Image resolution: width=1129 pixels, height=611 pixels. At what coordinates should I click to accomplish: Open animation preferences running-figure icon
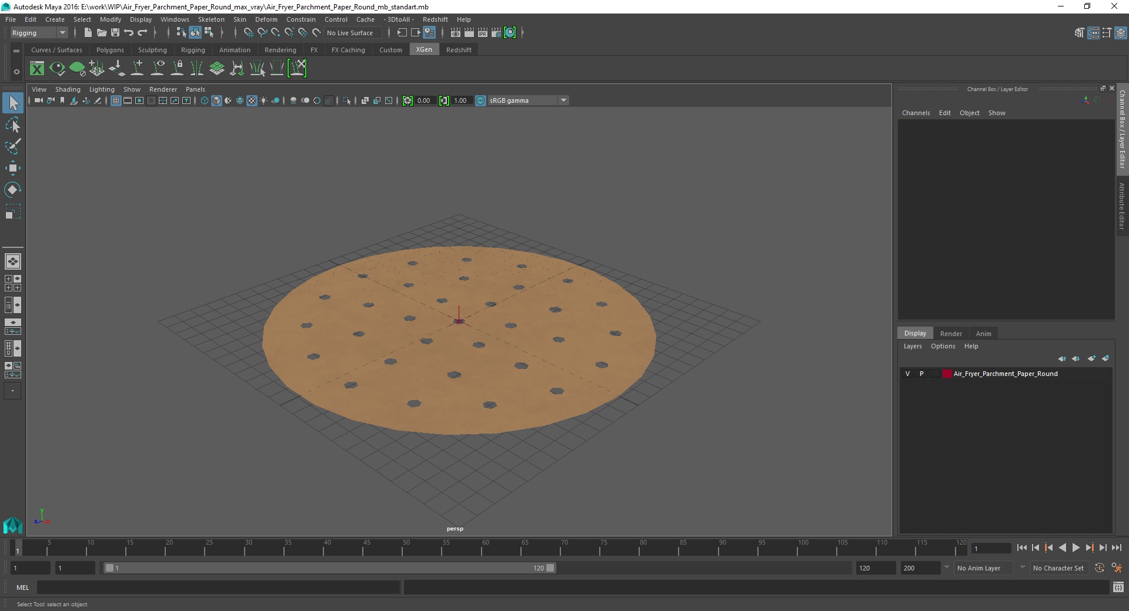[x=1117, y=568]
